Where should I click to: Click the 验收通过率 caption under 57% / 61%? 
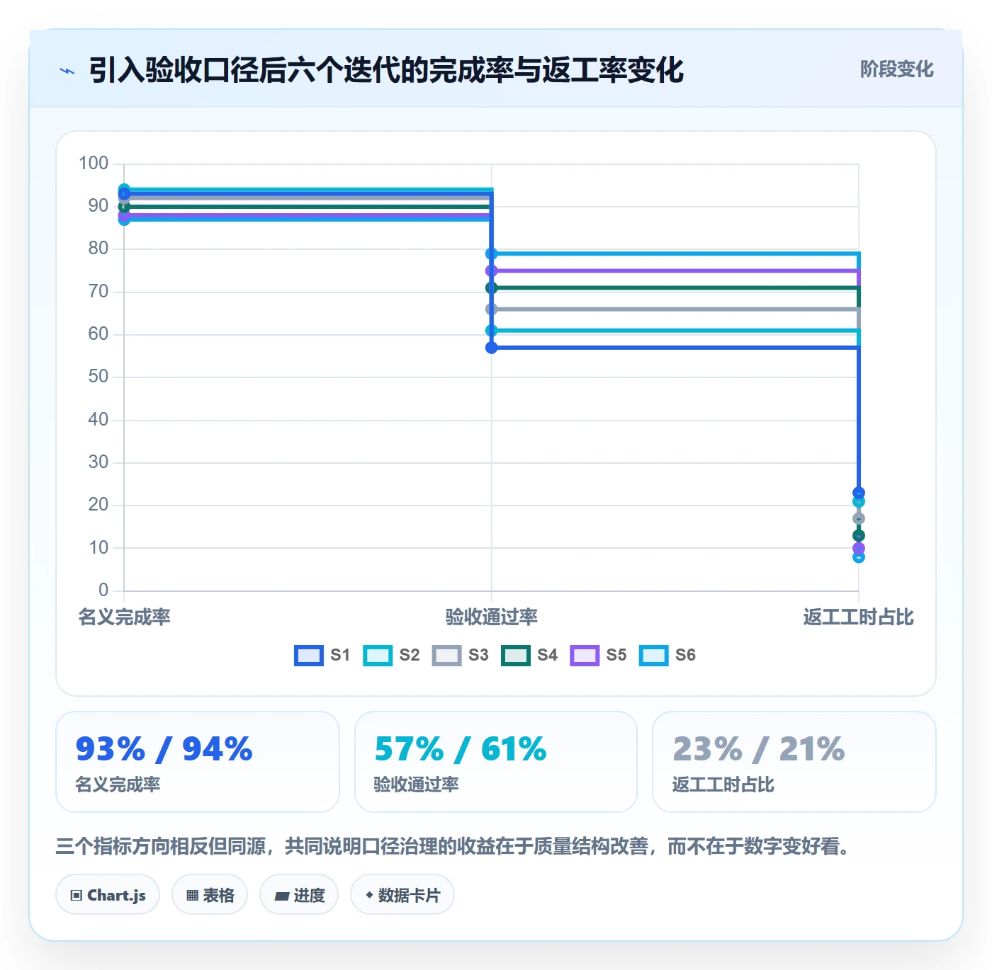417,784
